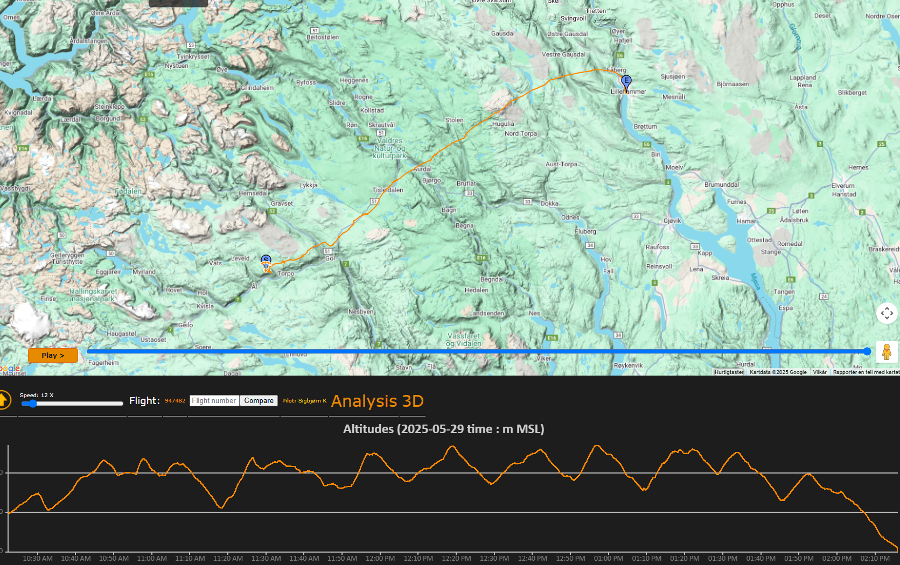This screenshot has height=565, width=900.
Task: Click the 12:00 PM label on chart axis
Action: (x=380, y=558)
